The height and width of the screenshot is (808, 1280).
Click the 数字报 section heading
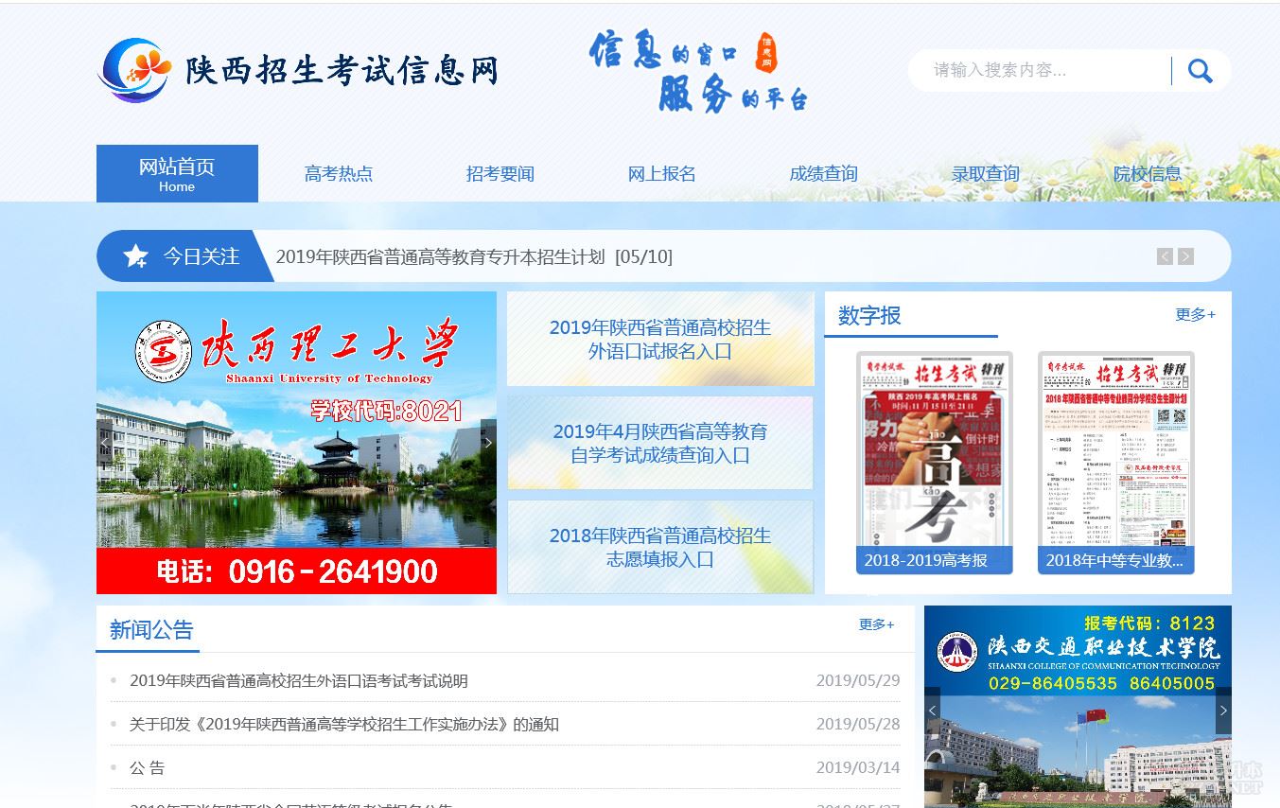point(869,316)
